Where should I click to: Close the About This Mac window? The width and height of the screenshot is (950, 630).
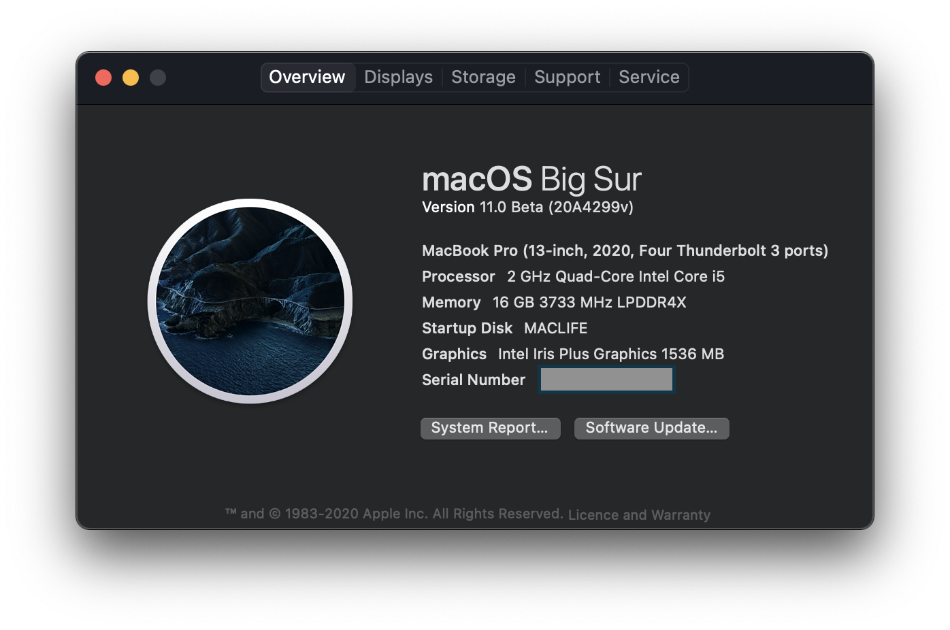click(x=103, y=77)
